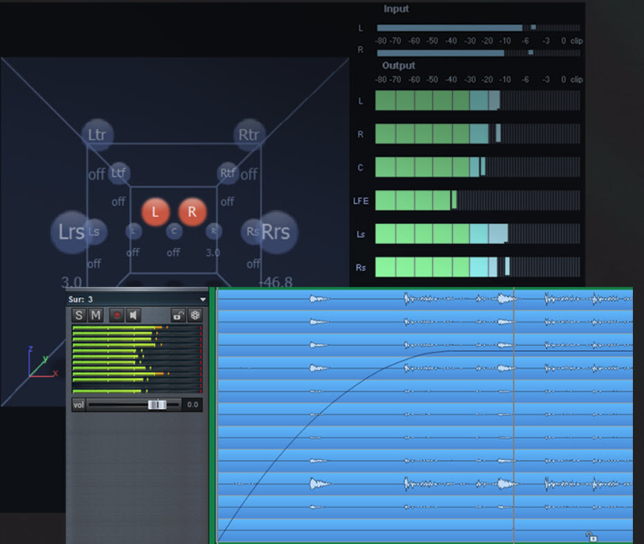The image size is (644, 544).
Task: Mute the Sur: 3 track
Action: pyautogui.click(x=96, y=315)
